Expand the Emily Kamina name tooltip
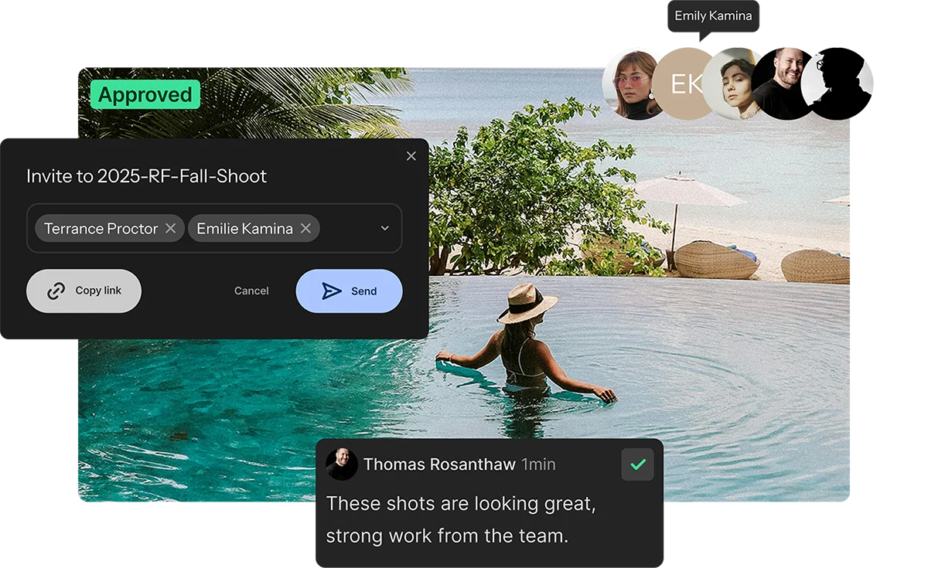 pos(711,15)
